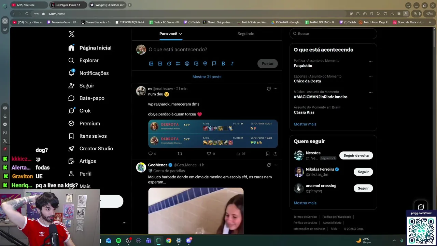Open #MAGICMAN2inRiodeJaneiro trend
437x246 pixels.
point(321,97)
